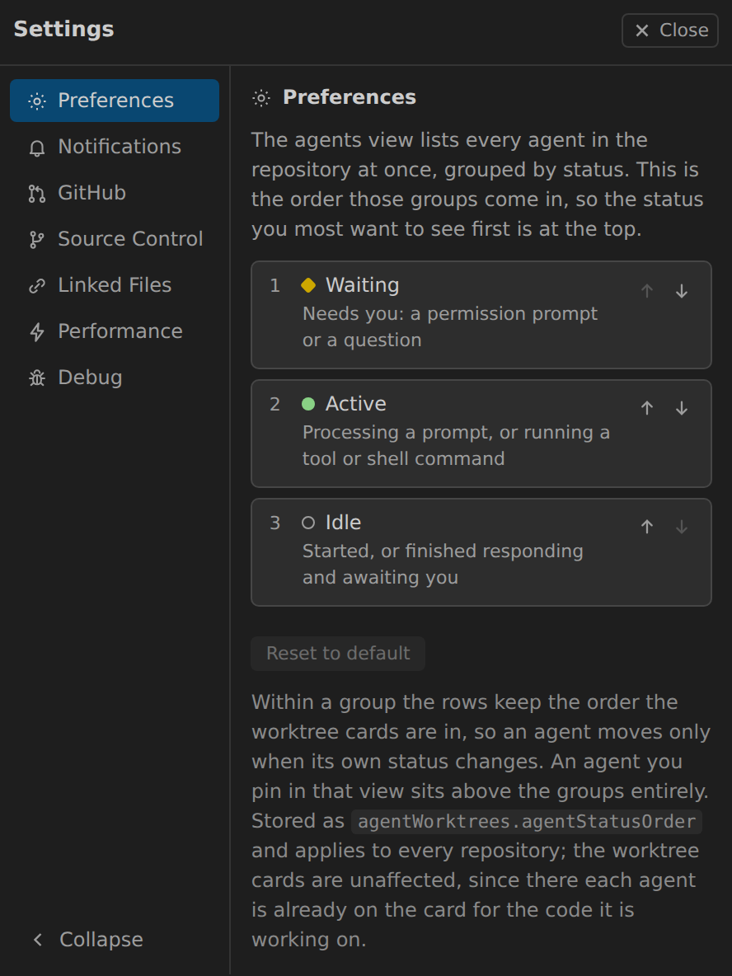Open the Preferences settings tab

pos(115,101)
